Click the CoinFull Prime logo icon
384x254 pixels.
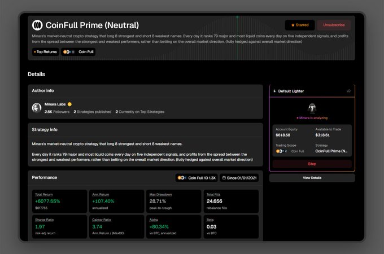click(x=37, y=25)
